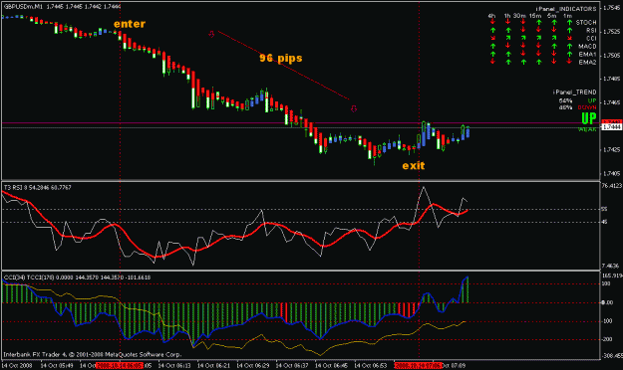
Task: Click the 4h timeframe column header
Action: point(491,16)
